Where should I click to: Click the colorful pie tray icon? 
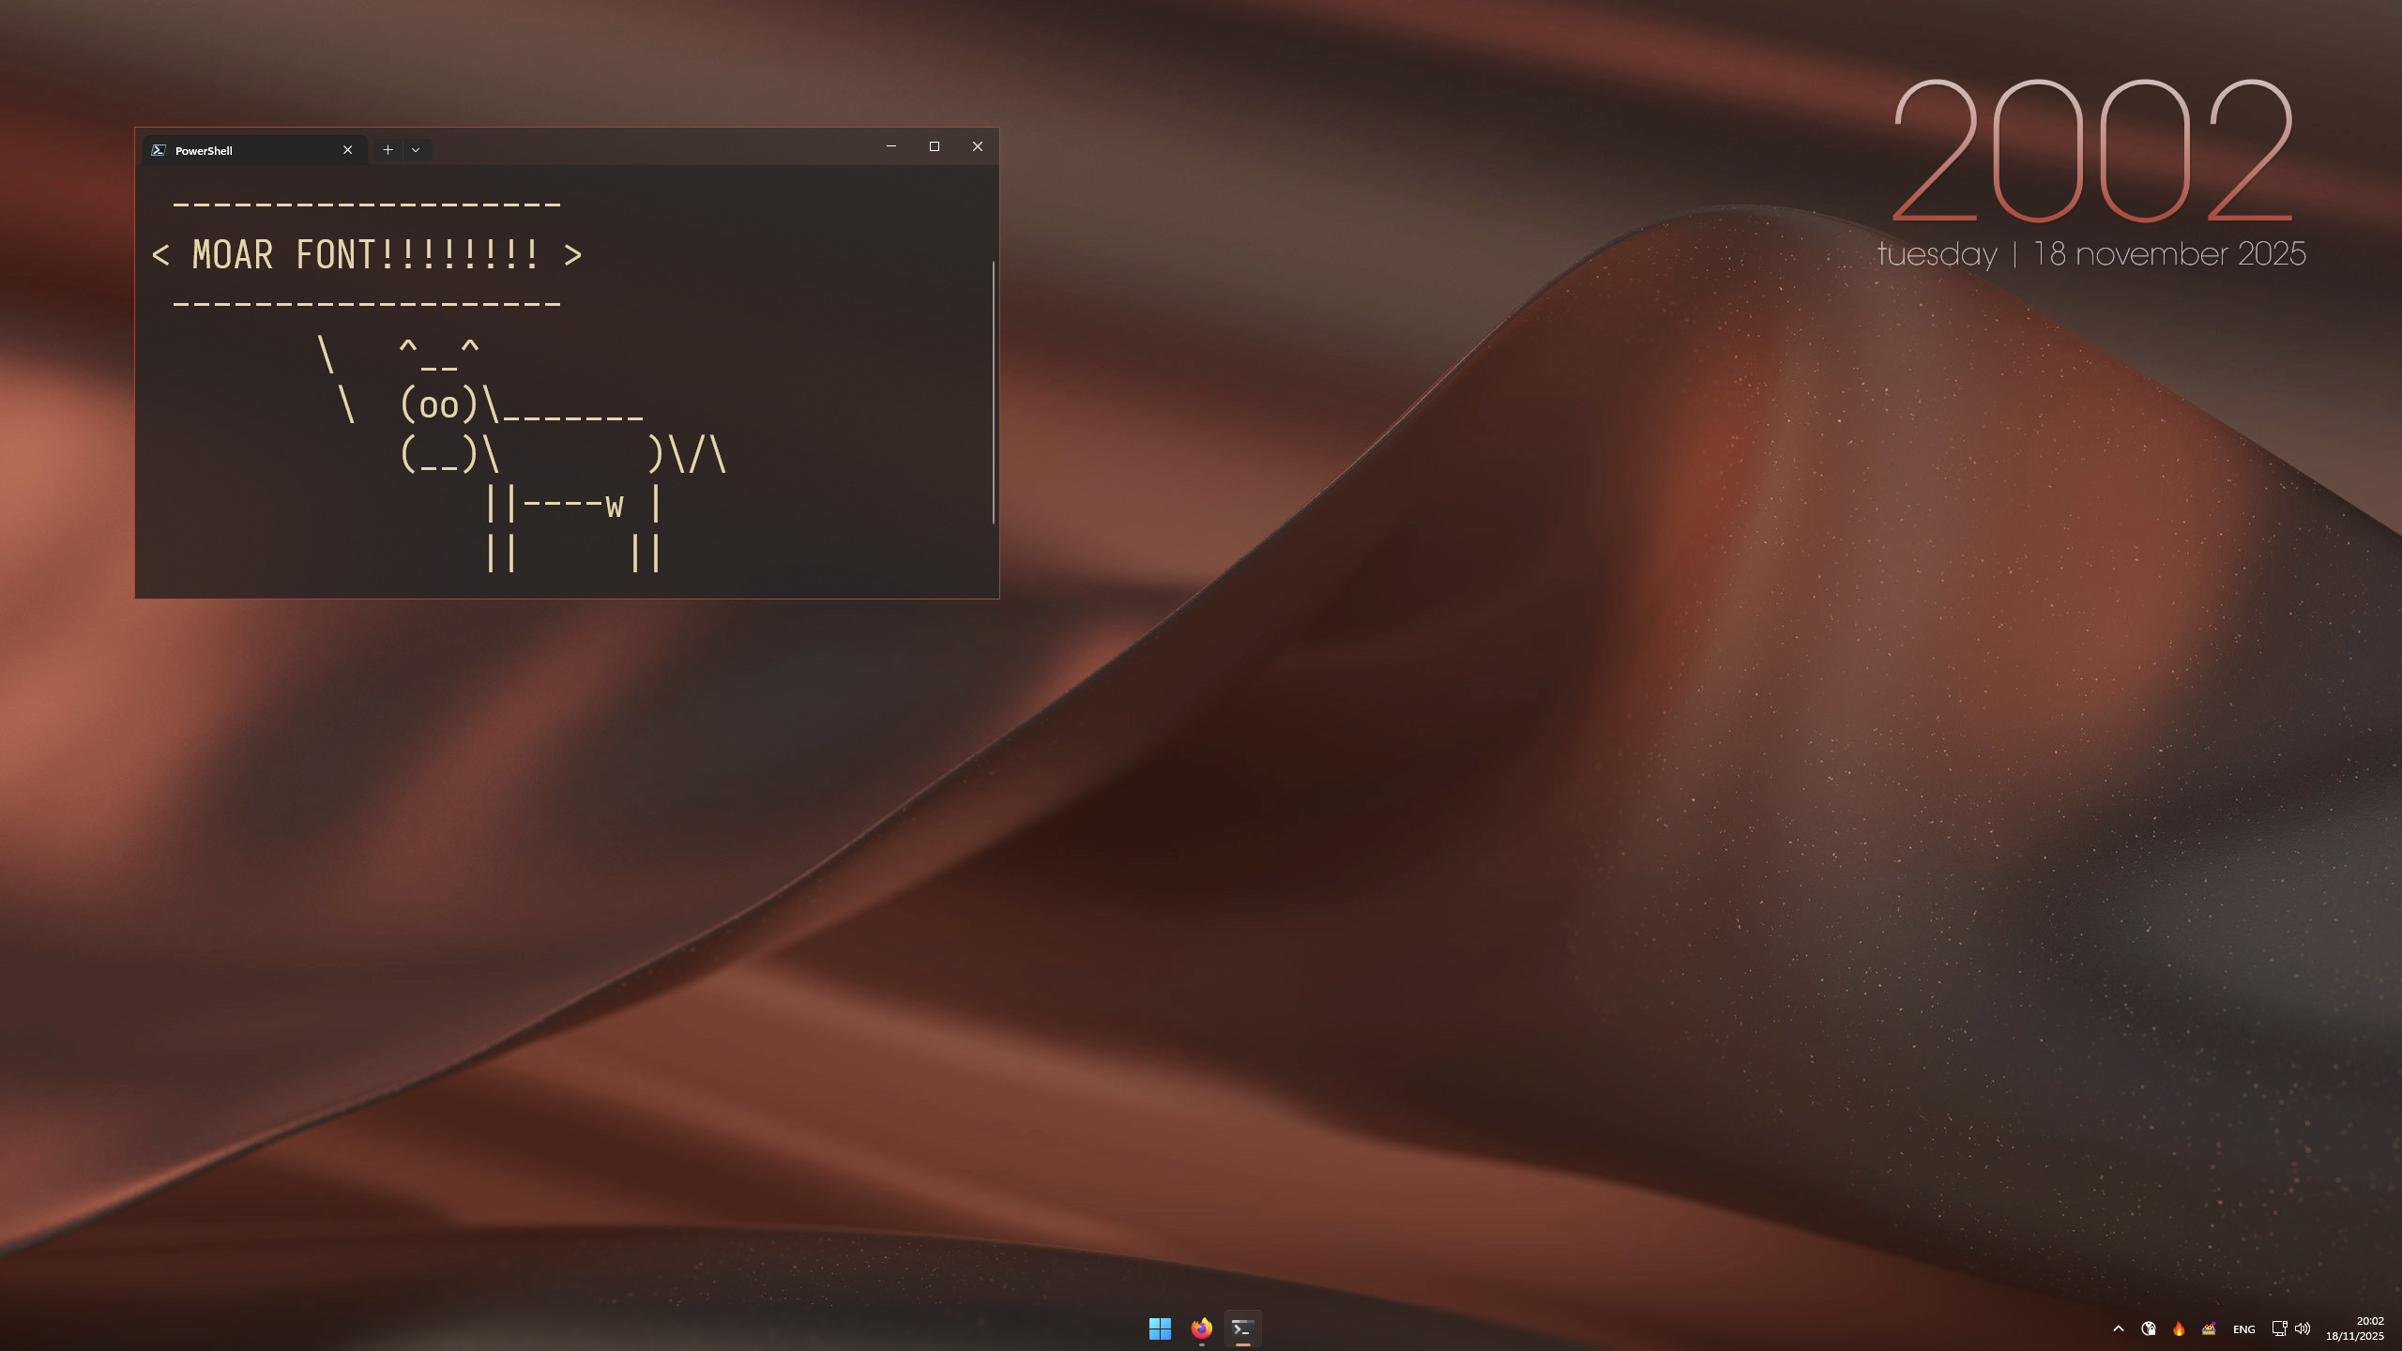(2209, 1328)
